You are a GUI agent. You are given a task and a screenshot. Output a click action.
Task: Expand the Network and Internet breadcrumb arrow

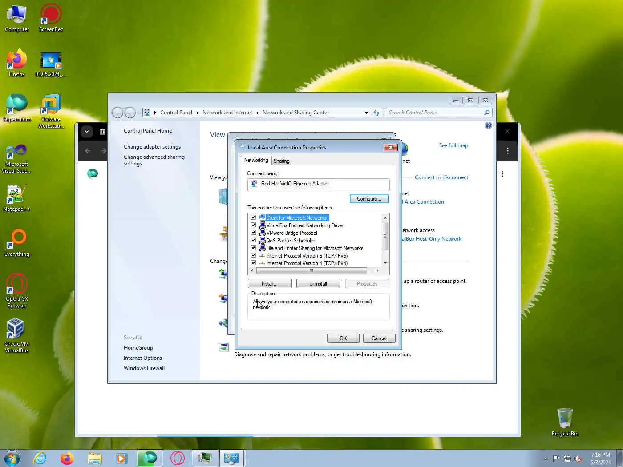257,113
